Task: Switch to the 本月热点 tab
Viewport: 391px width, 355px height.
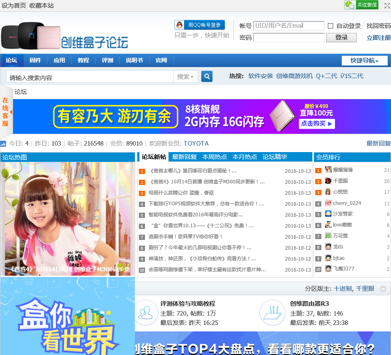Action: tap(245, 157)
